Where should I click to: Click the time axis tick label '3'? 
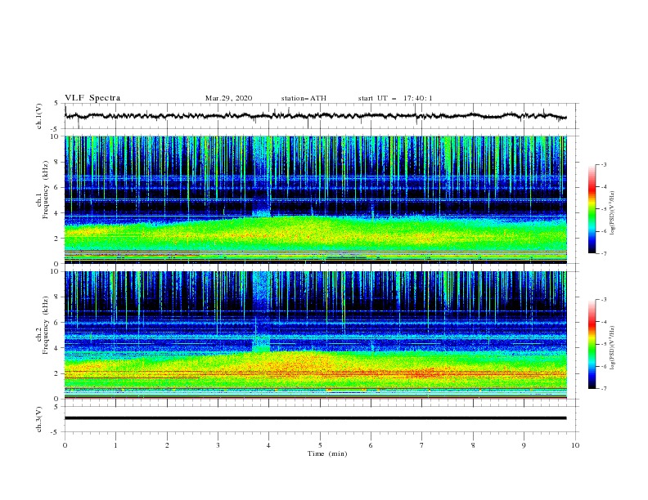pos(218,445)
